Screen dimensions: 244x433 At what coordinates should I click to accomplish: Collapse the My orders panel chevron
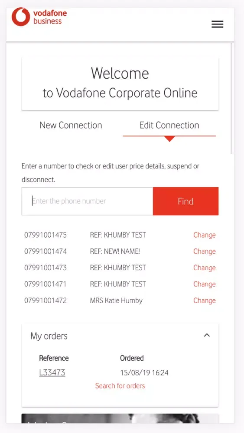207,335
